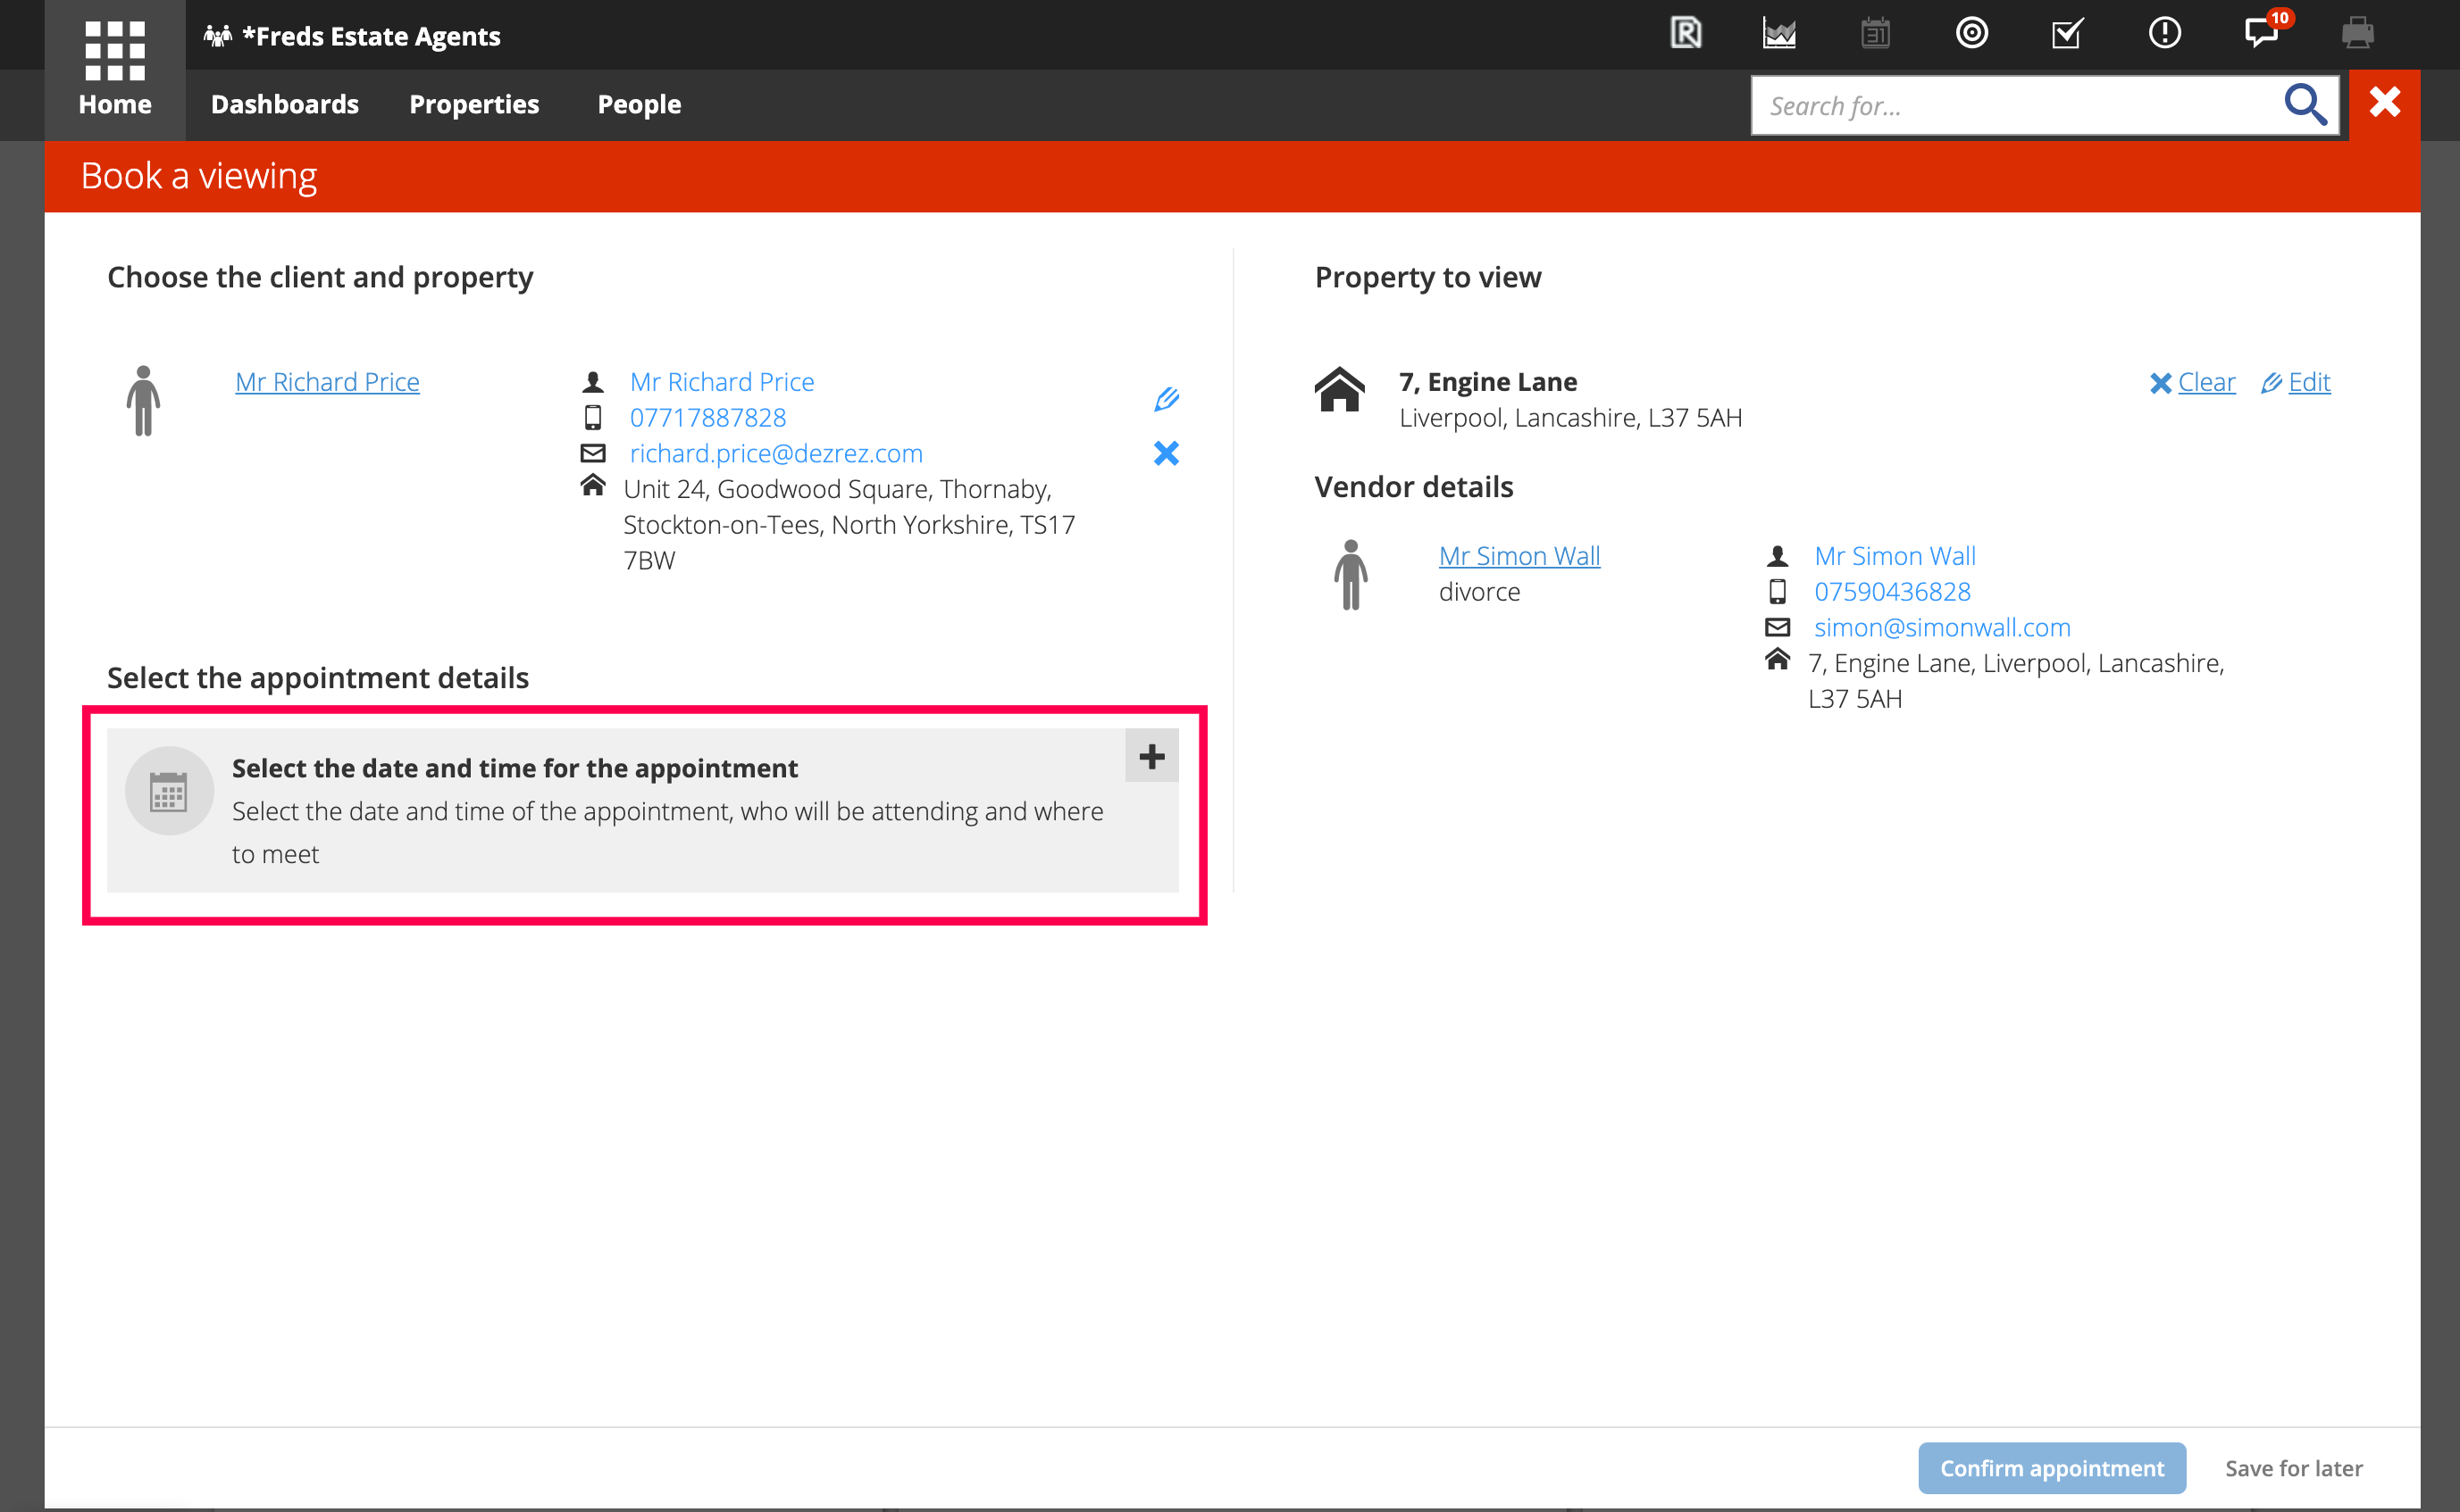2460x1512 pixels.
Task: Click the search magnifier icon
Action: [2305, 104]
